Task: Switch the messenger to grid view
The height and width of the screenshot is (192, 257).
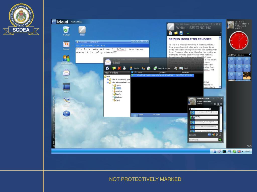Action: tap(215, 104)
